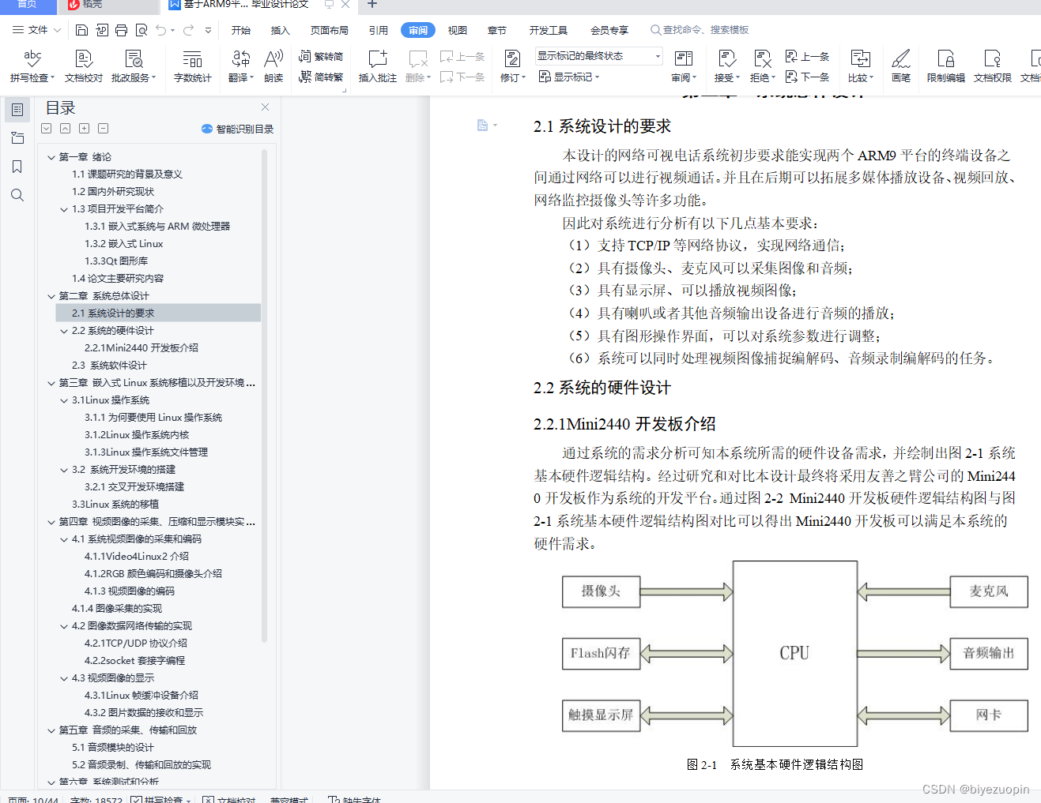The width and height of the screenshot is (1041, 803).
Task: Open 文档校对 proofreading tool
Action: tap(84, 66)
